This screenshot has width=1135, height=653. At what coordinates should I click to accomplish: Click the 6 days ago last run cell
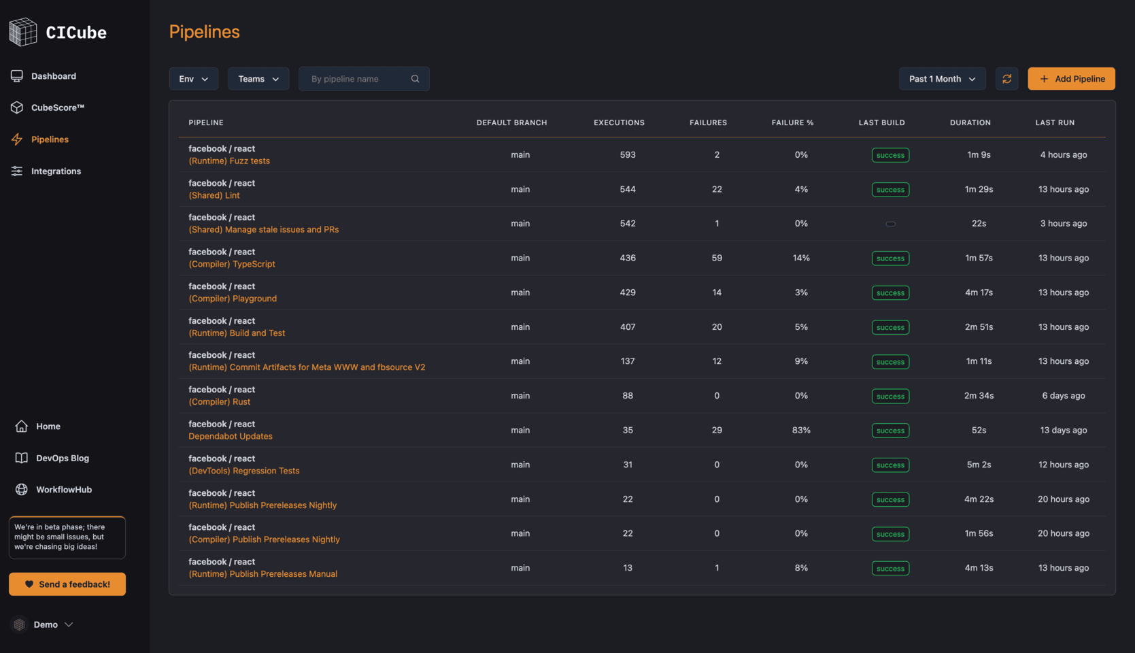click(1064, 396)
